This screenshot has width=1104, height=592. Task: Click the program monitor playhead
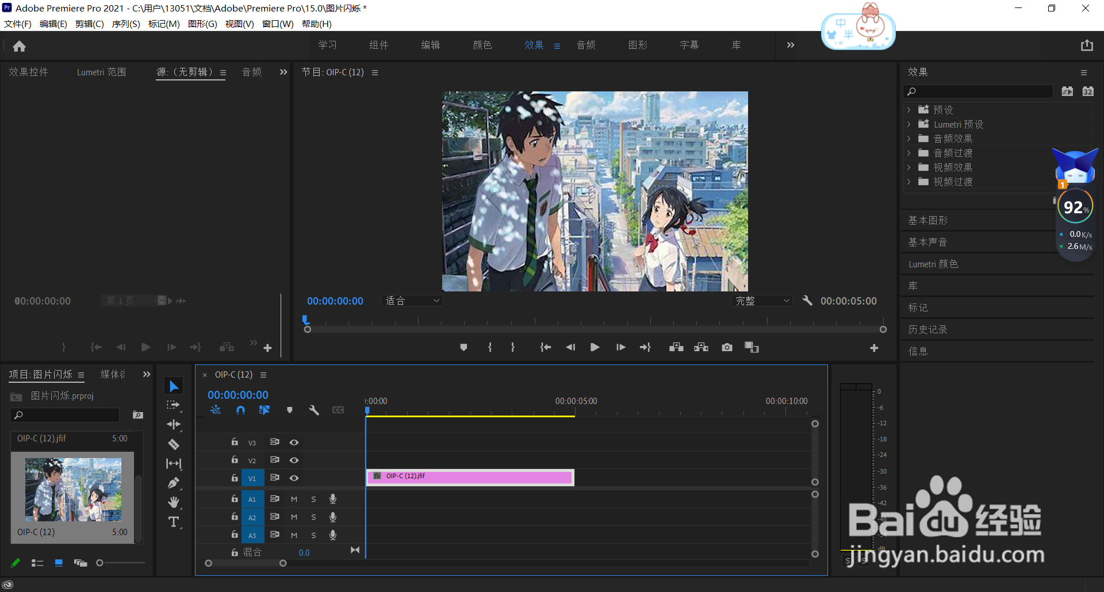tap(305, 320)
